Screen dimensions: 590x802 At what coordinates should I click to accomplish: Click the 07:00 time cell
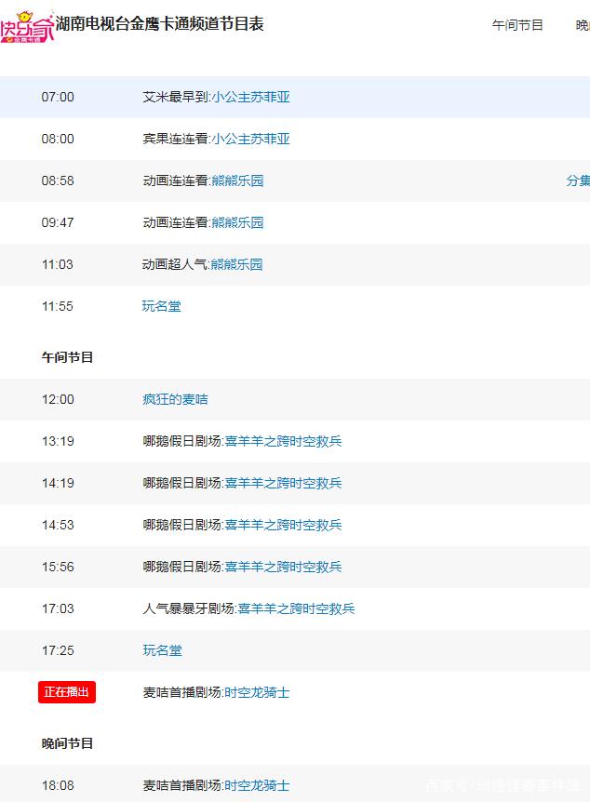58,97
